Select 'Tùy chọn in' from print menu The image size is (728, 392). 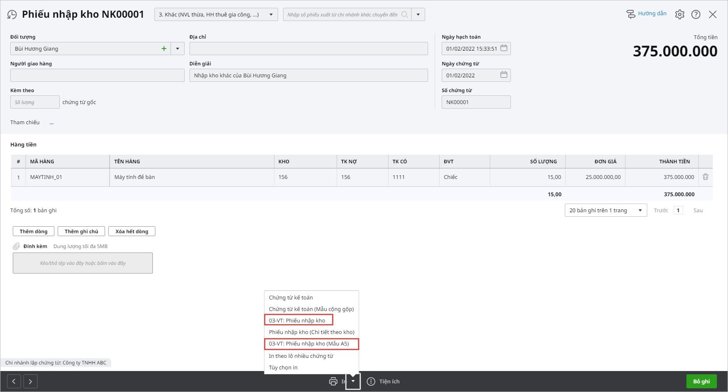(283, 367)
